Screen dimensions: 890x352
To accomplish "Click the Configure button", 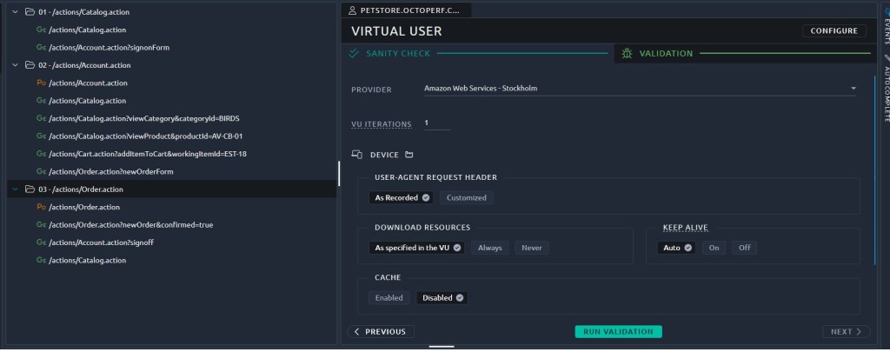I will [834, 30].
